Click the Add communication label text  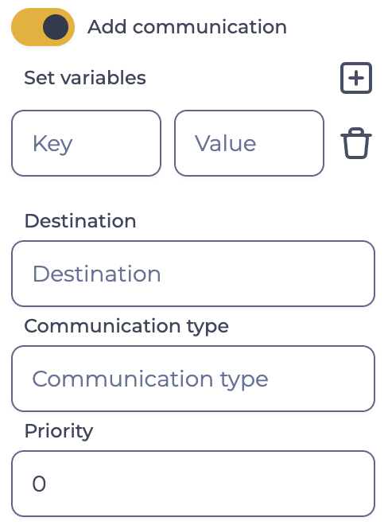[187, 27]
